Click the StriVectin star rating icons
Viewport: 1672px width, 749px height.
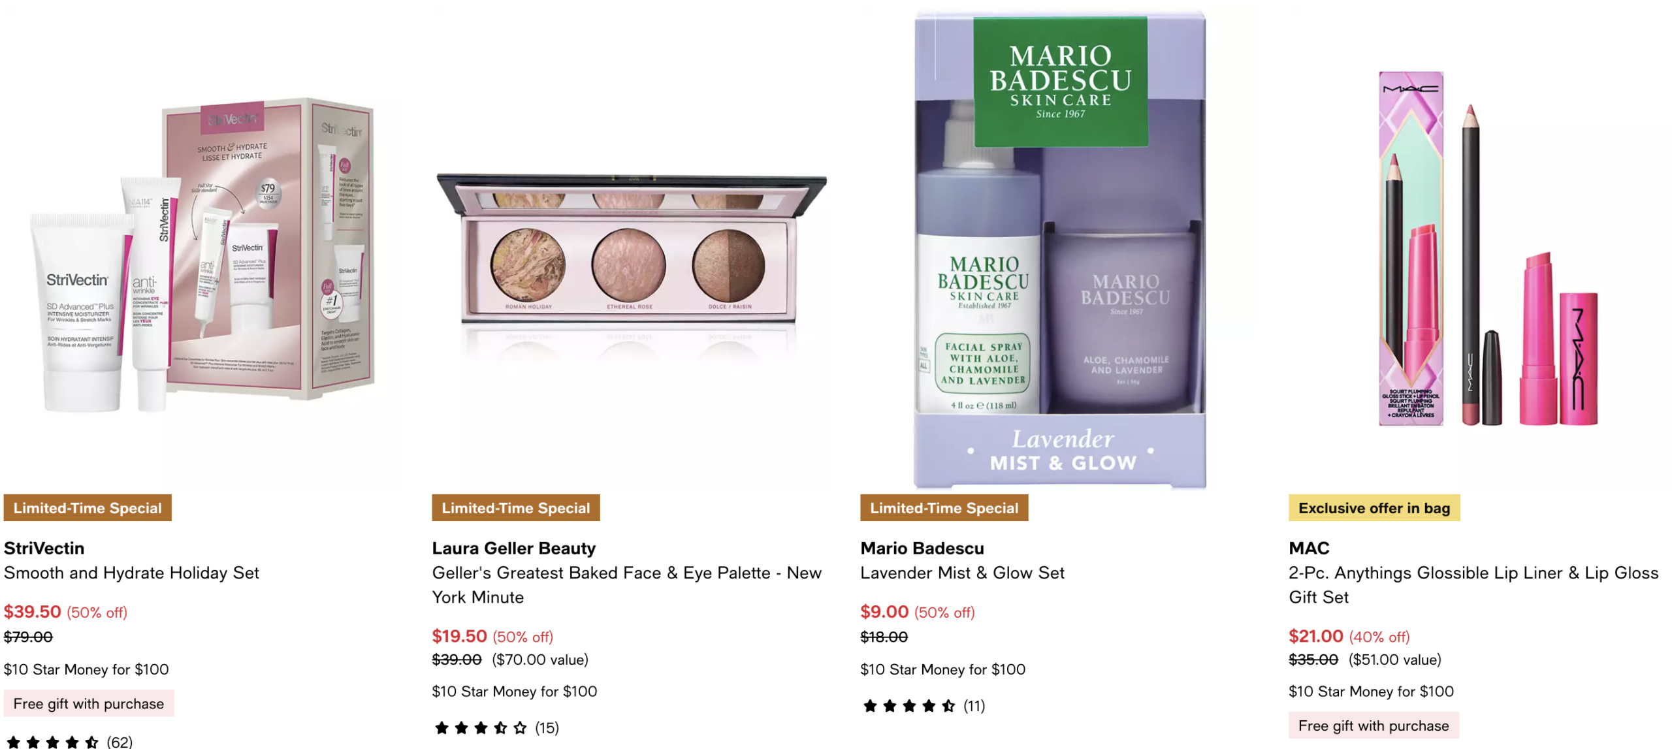point(52,742)
